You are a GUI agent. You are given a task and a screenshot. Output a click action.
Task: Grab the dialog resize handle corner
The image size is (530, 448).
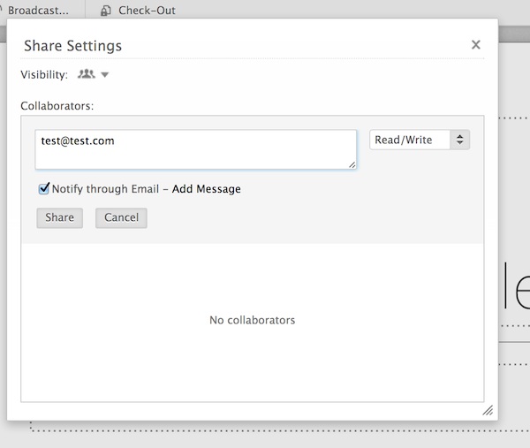pyautogui.click(x=488, y=410)
